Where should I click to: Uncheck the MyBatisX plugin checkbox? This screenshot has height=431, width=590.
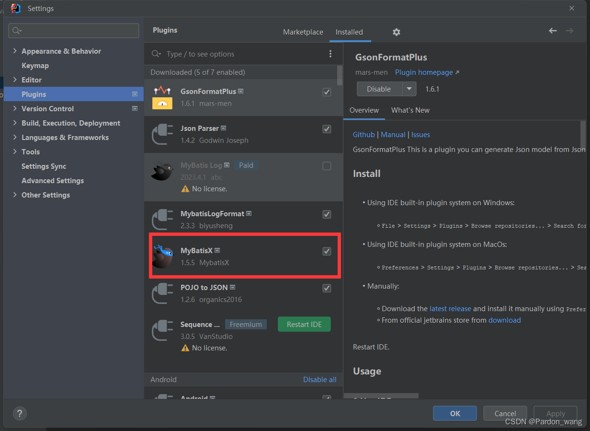point(327,251)
